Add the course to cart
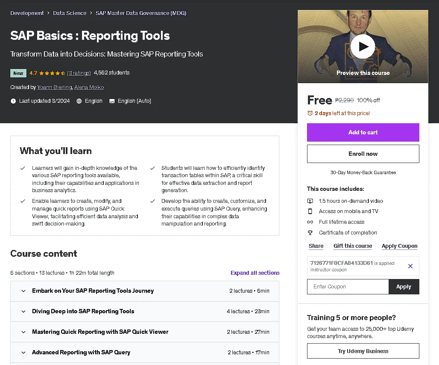Screen dimensions: 439x365 [x=363, y=132]
